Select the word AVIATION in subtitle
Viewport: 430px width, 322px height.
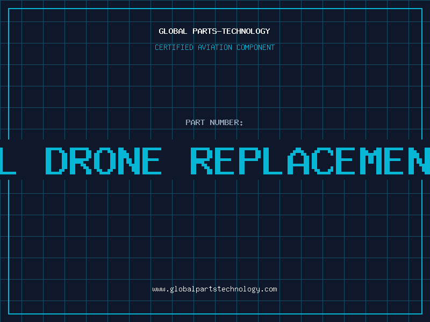[215, 47]
